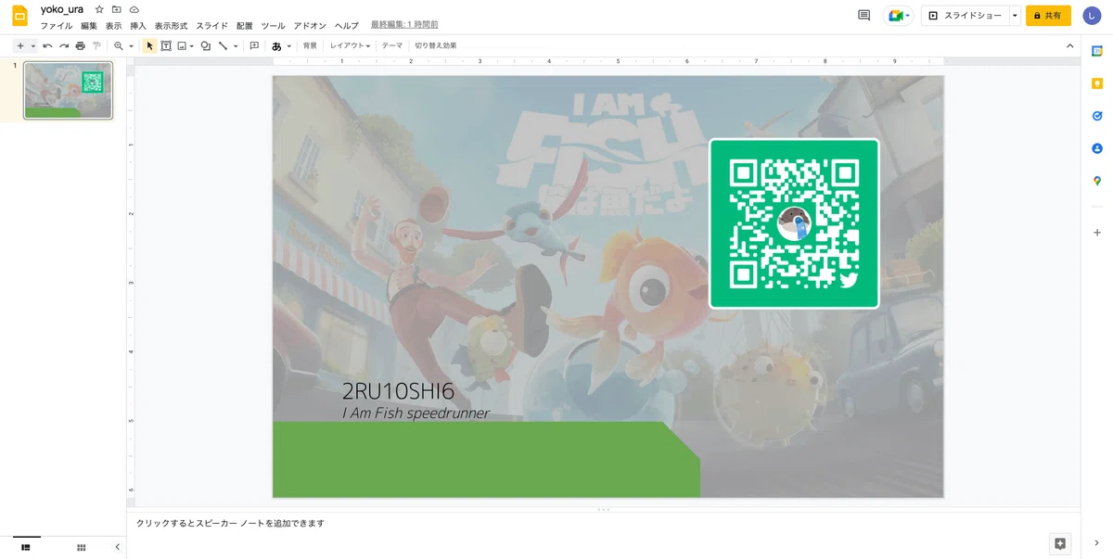Activate the paint format tool

[96, 45]
